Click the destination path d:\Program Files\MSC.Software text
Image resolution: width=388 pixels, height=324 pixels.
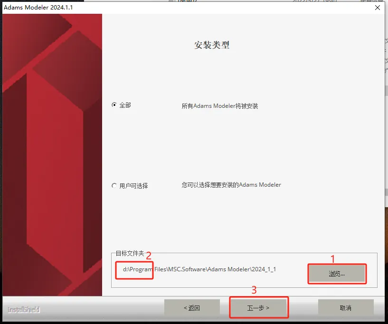199,269
